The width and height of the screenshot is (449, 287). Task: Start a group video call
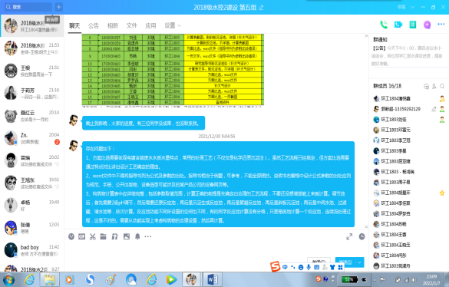(398, 25)
